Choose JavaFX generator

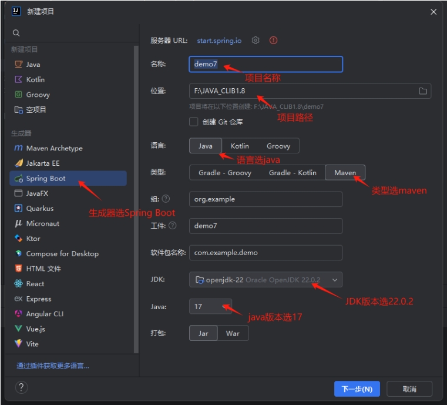68,193
